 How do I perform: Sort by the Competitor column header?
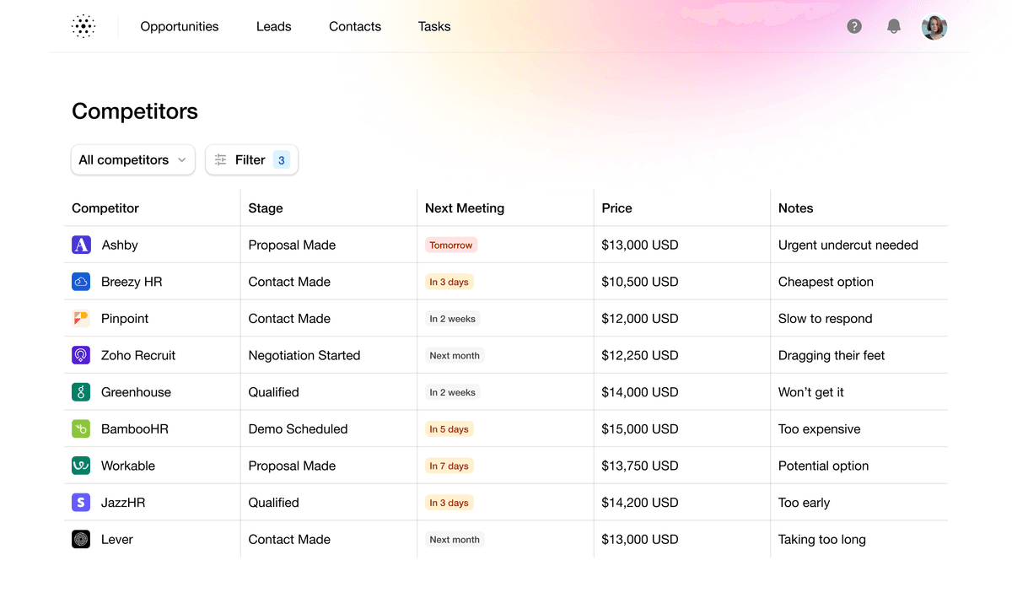pos(105,208)
